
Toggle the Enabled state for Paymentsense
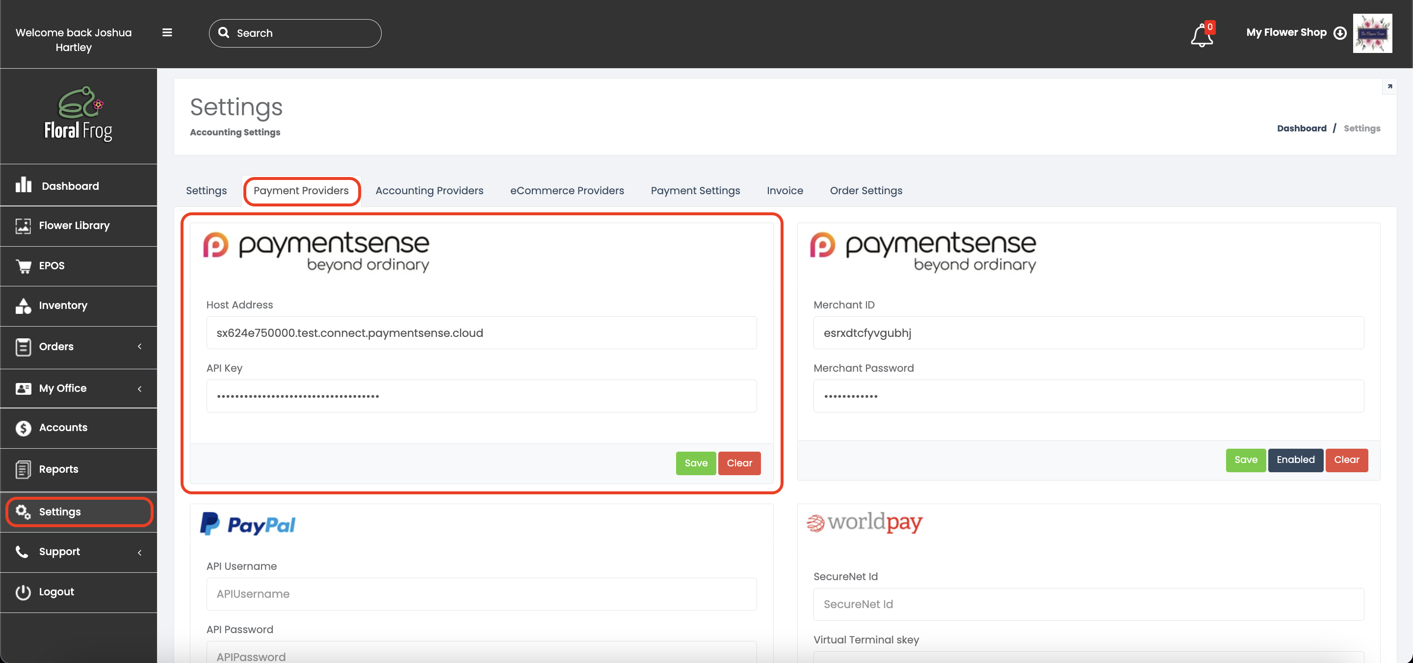(1295, 460)
